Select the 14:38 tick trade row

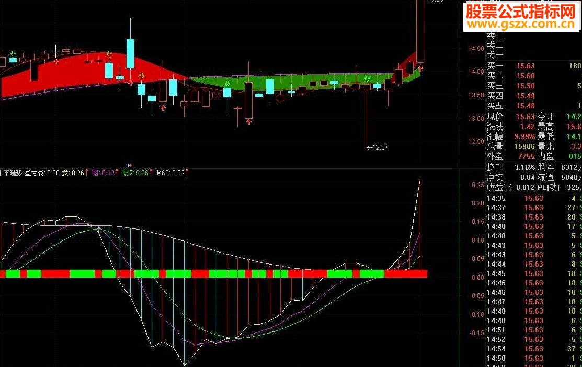click(534, 217)
